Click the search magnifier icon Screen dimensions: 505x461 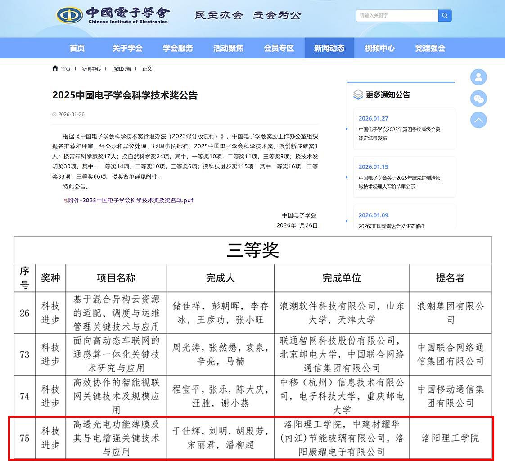[x=445, y=16]
